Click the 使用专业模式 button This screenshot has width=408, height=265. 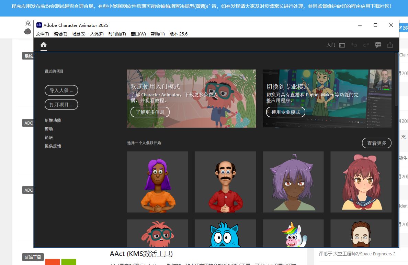pyautogui.click(x=286, y=112)
